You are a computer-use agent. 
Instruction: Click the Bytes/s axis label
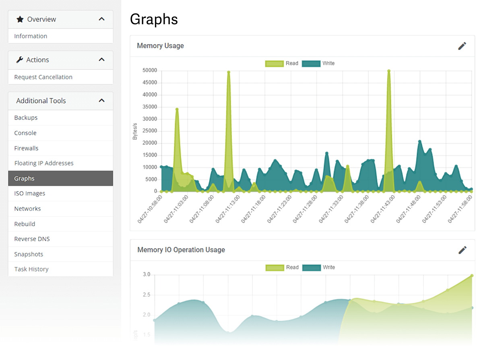(135, 131)
